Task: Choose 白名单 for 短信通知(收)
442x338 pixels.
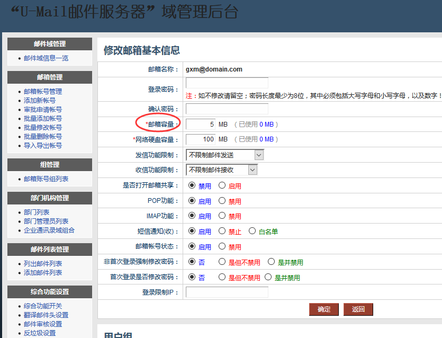Action: click(x=252, y=232)
